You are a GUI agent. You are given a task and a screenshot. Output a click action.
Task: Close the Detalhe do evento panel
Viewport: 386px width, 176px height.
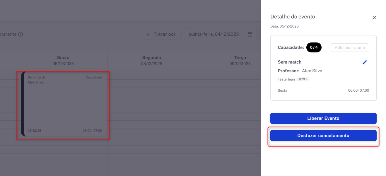coord(374,18)
